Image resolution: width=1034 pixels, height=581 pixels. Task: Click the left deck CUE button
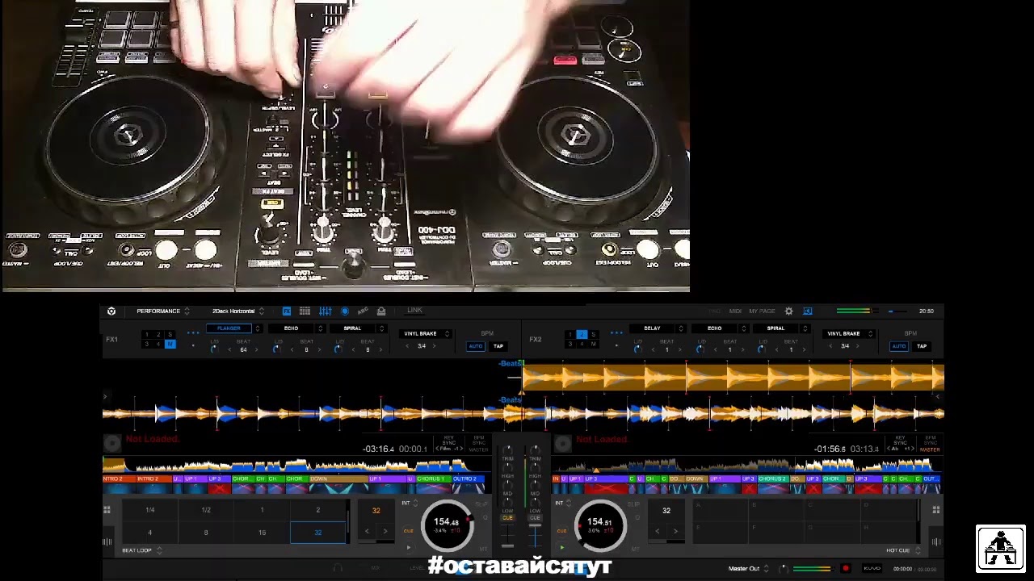pos(408,531)
